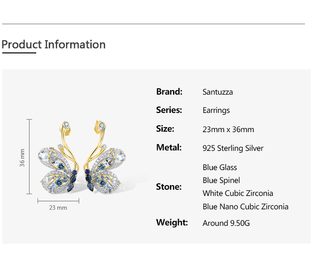Click the 925 Sterling Silver text
The width and height of the screenshot is (313, 266).
click(x=233, y=148)
